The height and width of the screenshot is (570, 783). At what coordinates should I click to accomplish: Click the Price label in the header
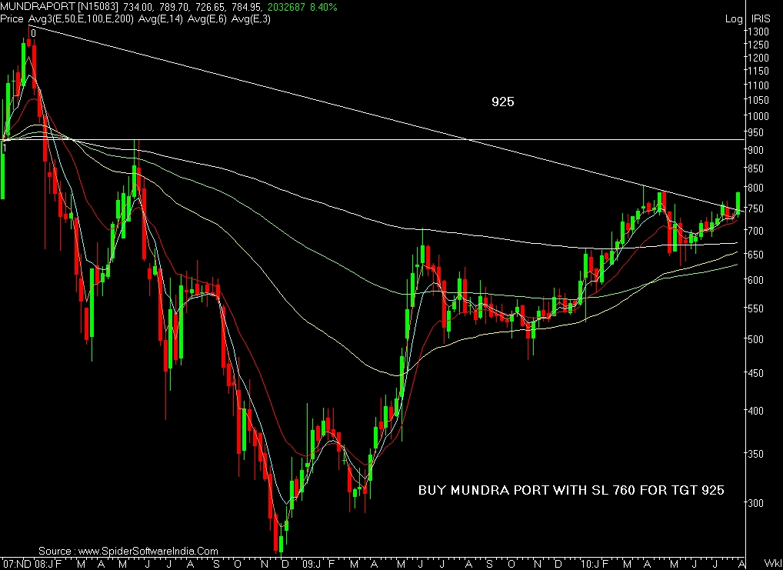(x=12, y=19)
